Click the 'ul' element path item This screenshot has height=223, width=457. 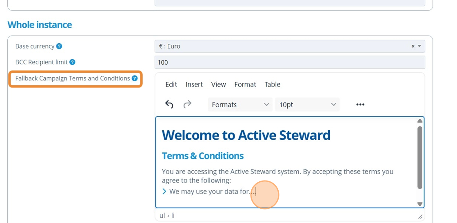tap(162, 216)
